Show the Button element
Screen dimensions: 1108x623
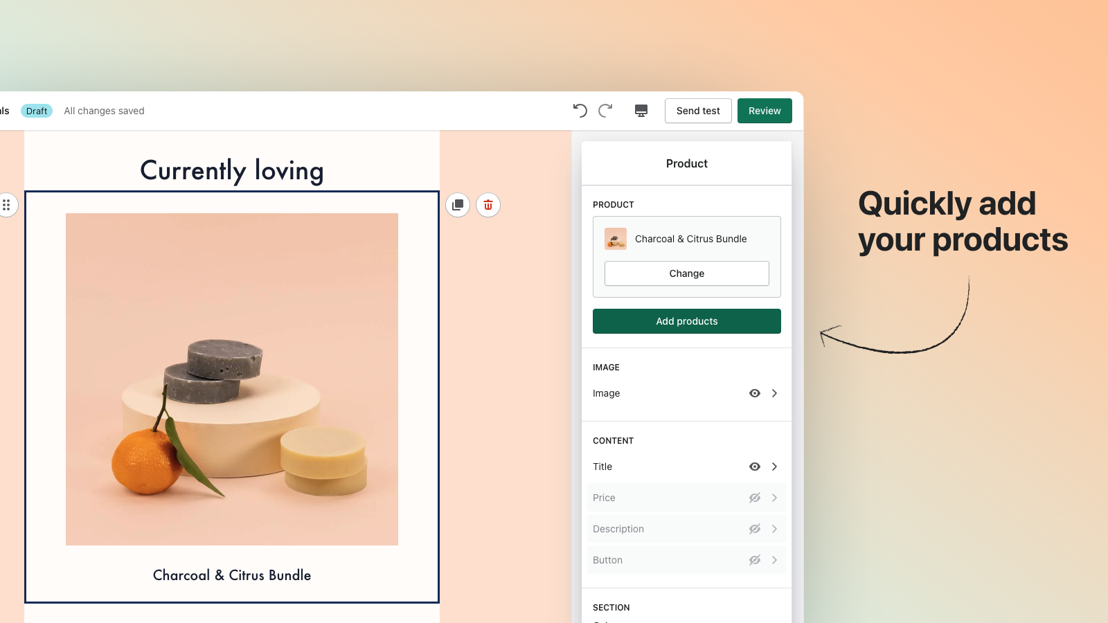pos(755,560)
